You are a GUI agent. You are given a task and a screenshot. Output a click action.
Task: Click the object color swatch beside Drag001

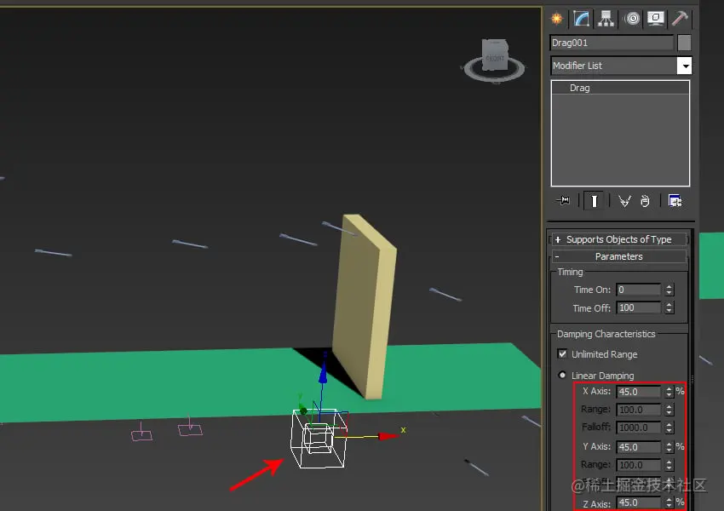click(x=684, y=43)
